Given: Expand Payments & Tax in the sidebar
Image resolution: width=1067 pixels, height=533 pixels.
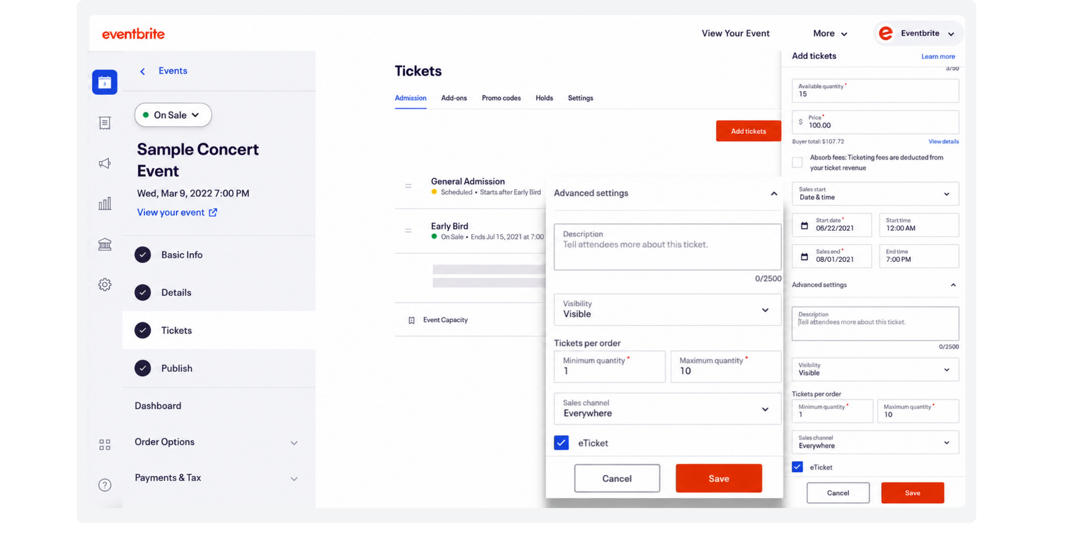Looking at the screenshot, I should 294,479.
